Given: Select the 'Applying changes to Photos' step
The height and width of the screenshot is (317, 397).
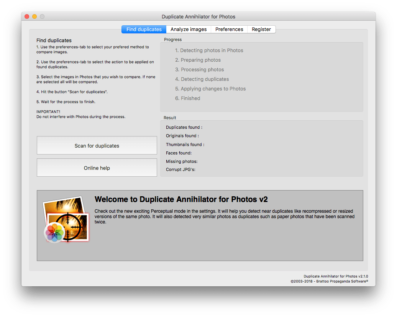Looking at the screenshot, I should pos(210,89).
